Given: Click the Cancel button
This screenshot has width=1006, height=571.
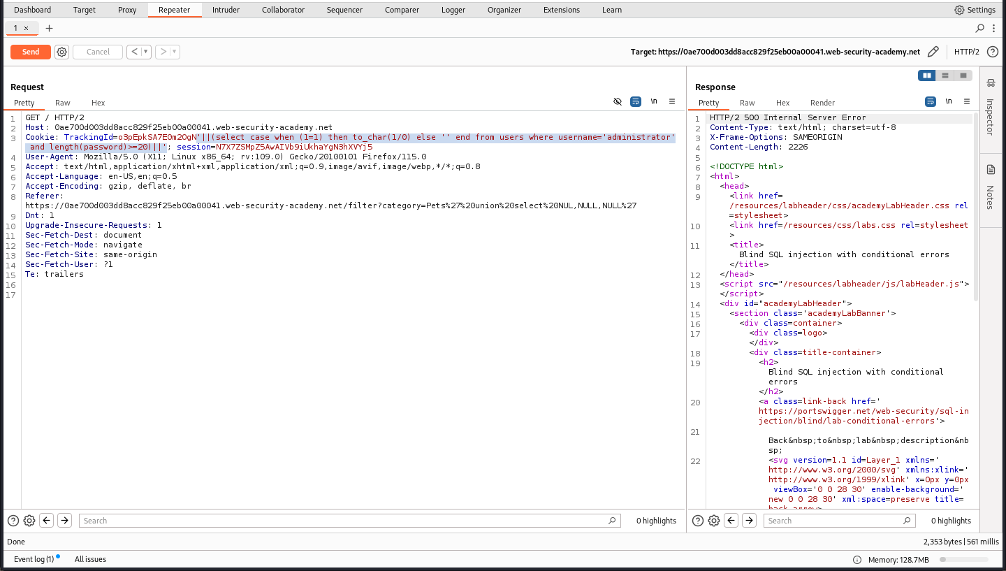Looking at the screenshot, I should (98, 52).
